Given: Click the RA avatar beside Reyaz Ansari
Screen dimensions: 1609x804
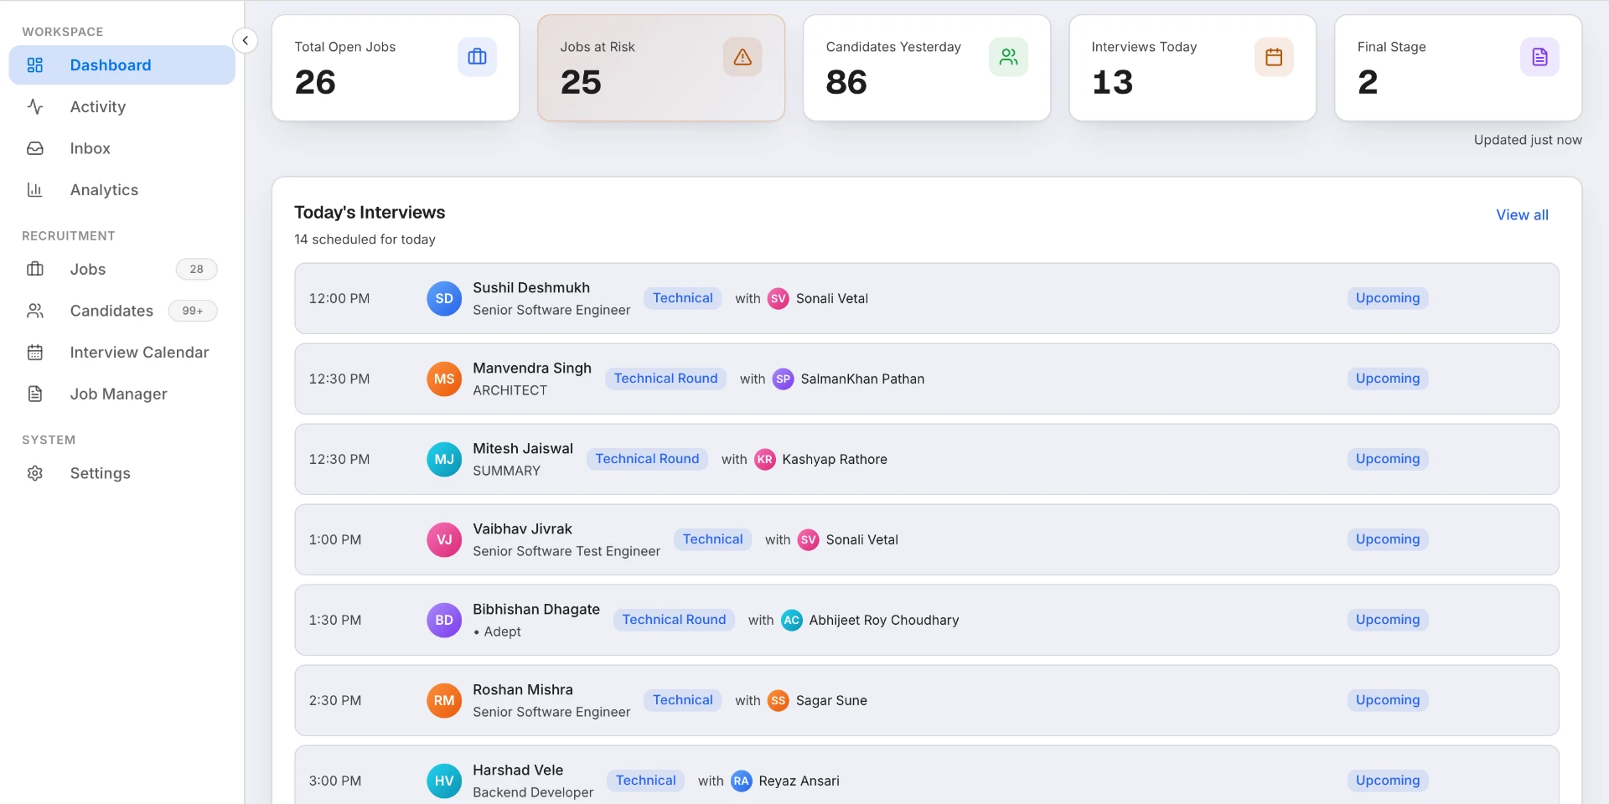Looking at the screenshot, I should (x=741, y=781).
